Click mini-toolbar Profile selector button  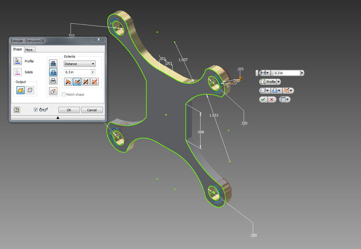pyautogui.click(x=268, y=82)
